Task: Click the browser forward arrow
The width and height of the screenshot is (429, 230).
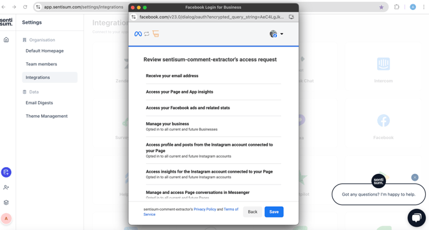Action: (14, 7)
